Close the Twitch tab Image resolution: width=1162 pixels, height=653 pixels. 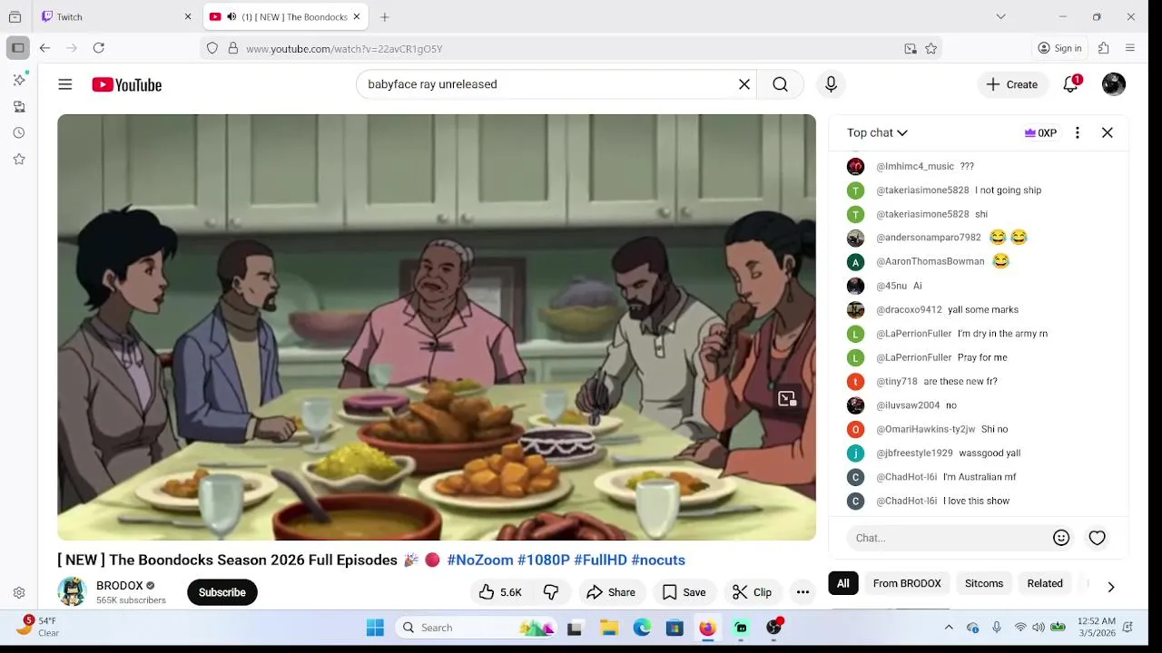(x=188, y=16)
